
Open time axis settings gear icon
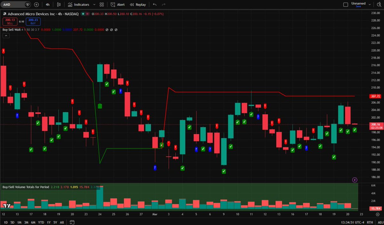point(377,214)
